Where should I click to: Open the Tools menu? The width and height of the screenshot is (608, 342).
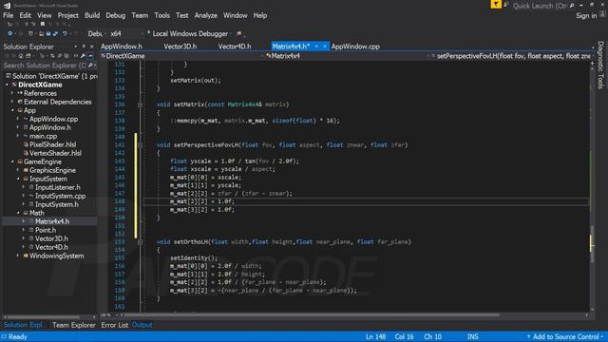click(x=161, y=15)
